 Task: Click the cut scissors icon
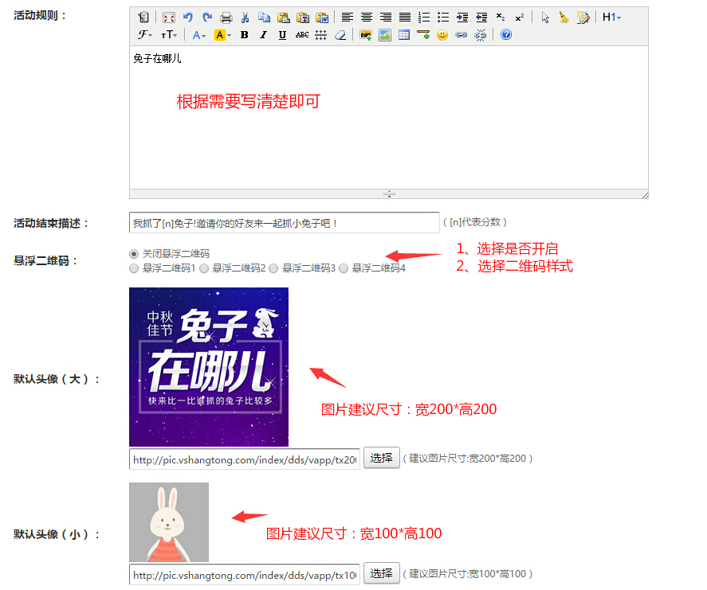pos(245,17)
